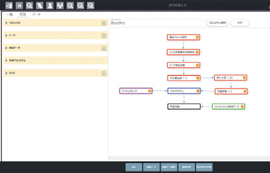Click the plus icon on プロジェクト row
Screen dimensions: 270x173
point(104,23)
